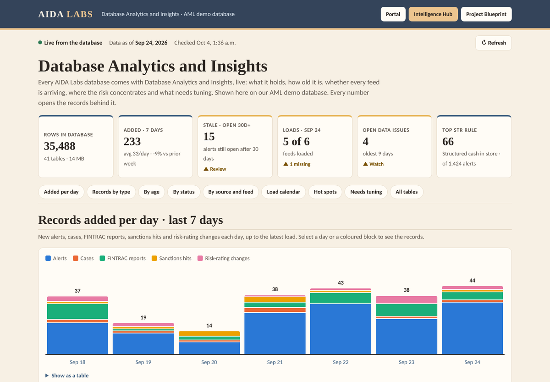Select By source and feed pill
The image size is (550, 382).
point(231,192)
